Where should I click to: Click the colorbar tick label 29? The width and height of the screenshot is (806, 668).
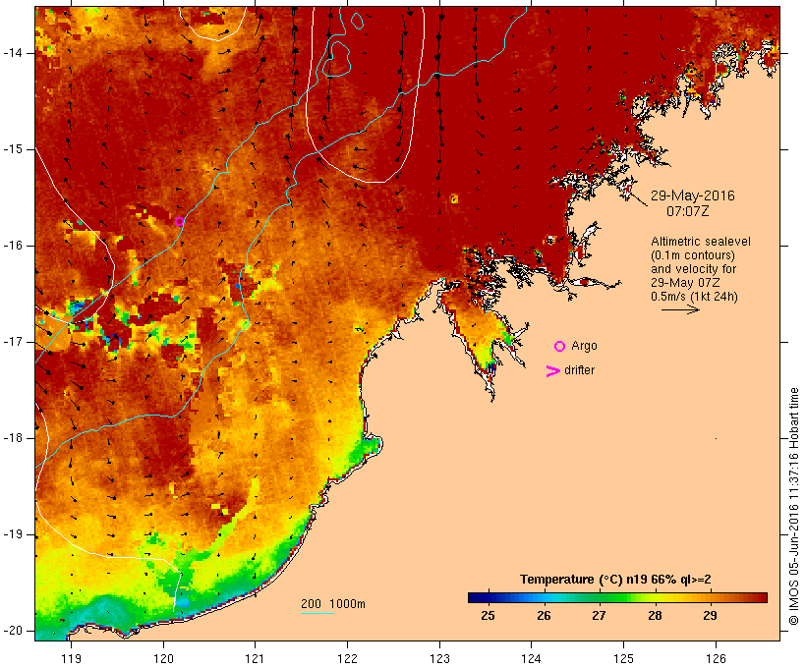click(710, 616)
